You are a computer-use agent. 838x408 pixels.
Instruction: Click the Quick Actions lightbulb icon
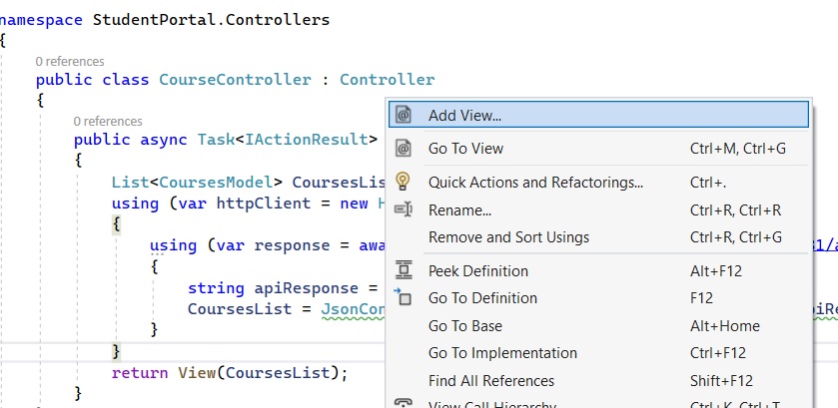[x=403, y=181]
